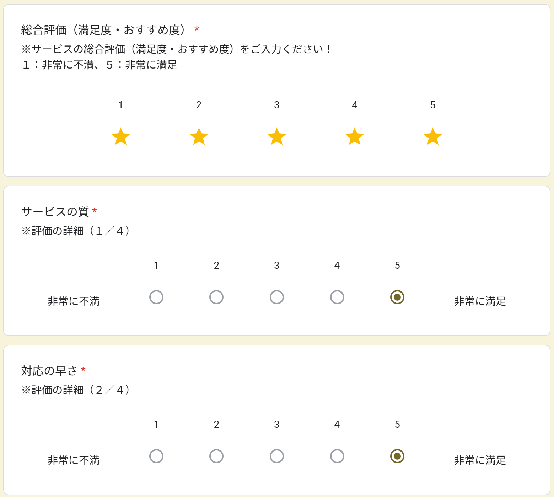Pick rating 4 radio under 対応の早さ
Viewport: 554px width, 497px height.
coord(337,456)
